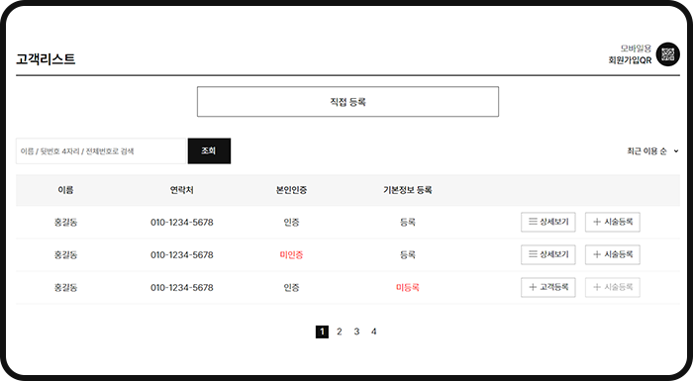Focus the customer search input field

pyautogui.click(x=101, y=151)
